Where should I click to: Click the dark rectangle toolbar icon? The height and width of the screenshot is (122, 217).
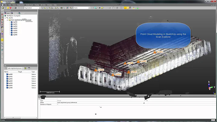(61, 8)
